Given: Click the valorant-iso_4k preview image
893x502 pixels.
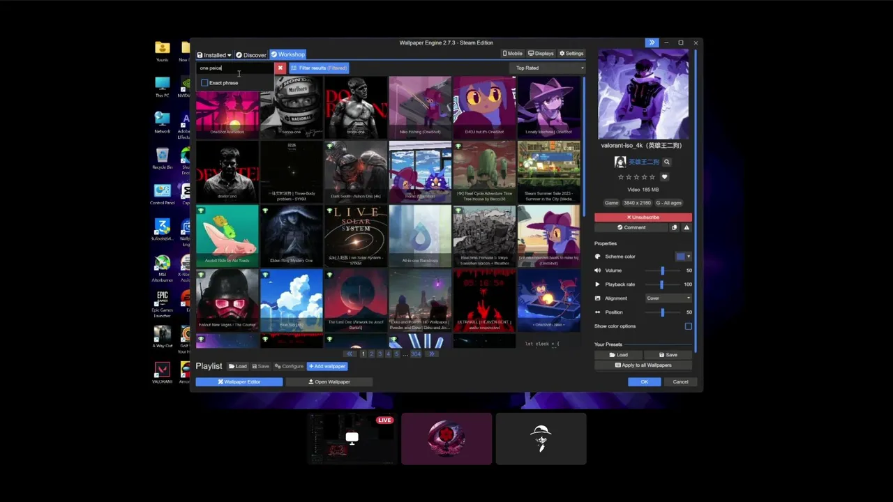Looking at the screenshot, I should point(643,94).
